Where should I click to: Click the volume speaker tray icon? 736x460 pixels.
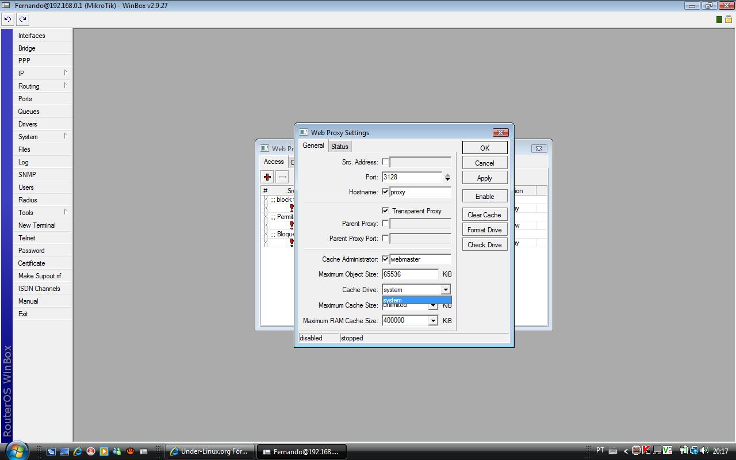pos(704,451)
